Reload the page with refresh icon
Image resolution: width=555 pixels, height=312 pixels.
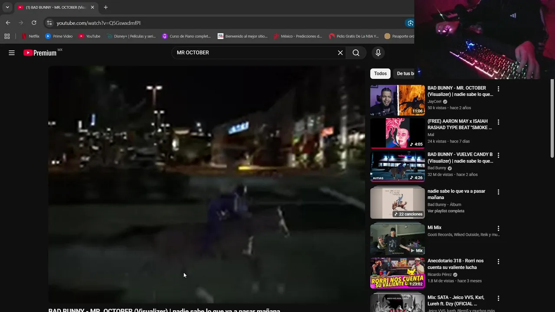point(34,23)
